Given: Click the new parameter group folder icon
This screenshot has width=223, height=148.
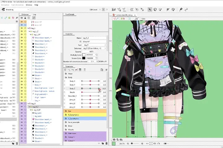Looking at the screenshot, I should coord(103,143).
